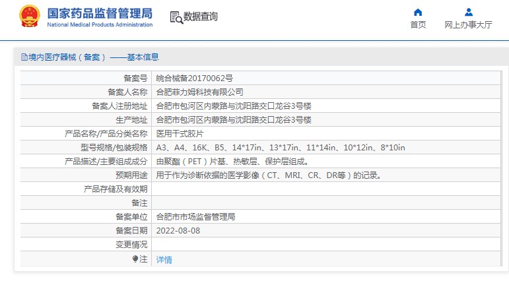Click the 备案号 row label
This screenshot has height=281, width=509.
coord(135,78)
